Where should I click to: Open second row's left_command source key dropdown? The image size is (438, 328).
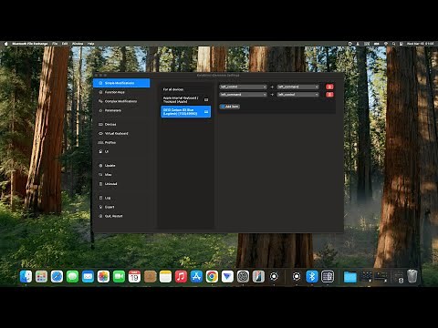[x=243, y=95]
